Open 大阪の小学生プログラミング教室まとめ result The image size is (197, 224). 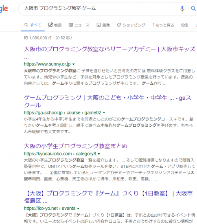[x=76, y=146]
